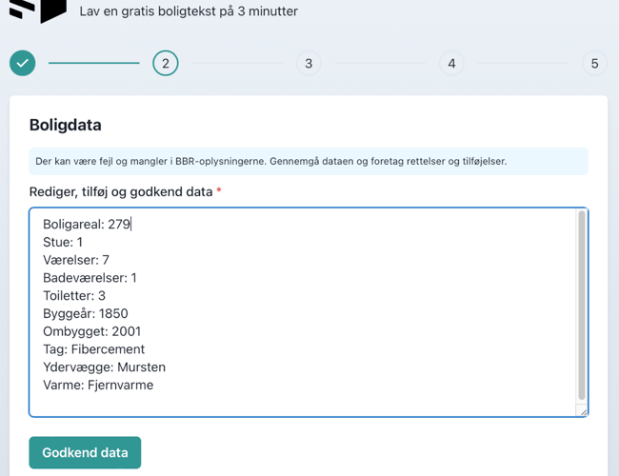Click the Byggeår: 1850 line
The image size is (619, 476).
click(x=85, y=313)
